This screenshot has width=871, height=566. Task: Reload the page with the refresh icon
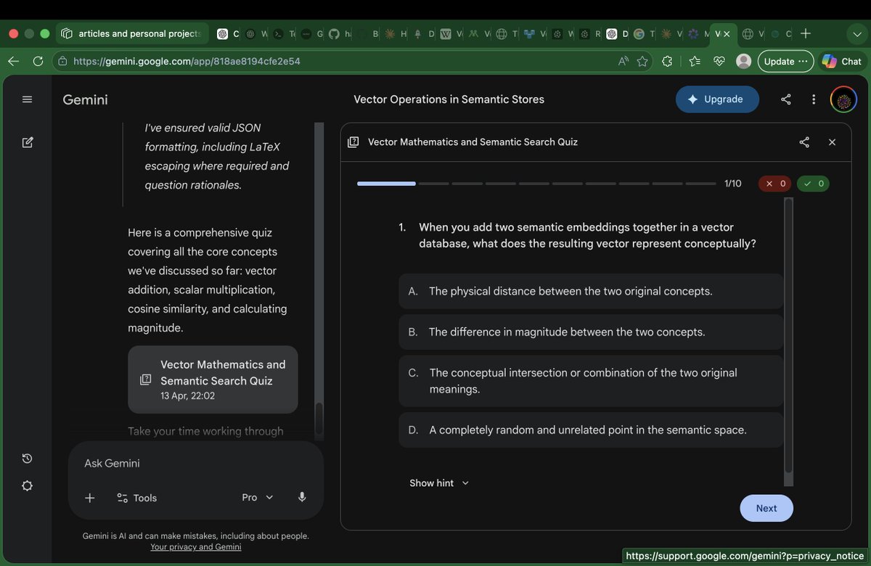pos(38,61)
